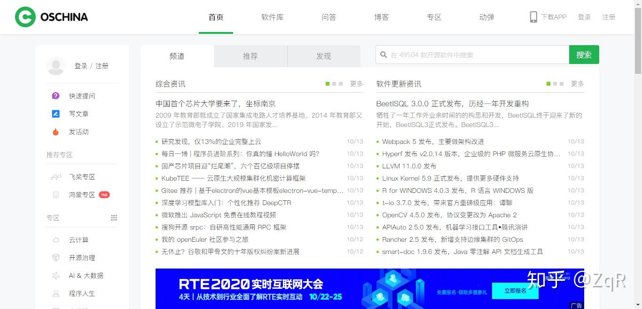Open article KubeTEE 云原生机密计算框架

click(x=234, y=178)
